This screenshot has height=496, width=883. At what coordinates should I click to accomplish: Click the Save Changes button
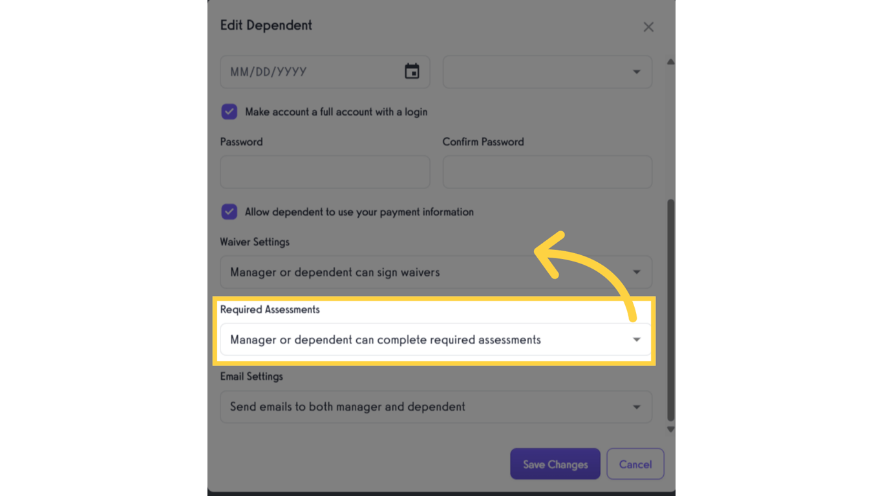(555, 464)
